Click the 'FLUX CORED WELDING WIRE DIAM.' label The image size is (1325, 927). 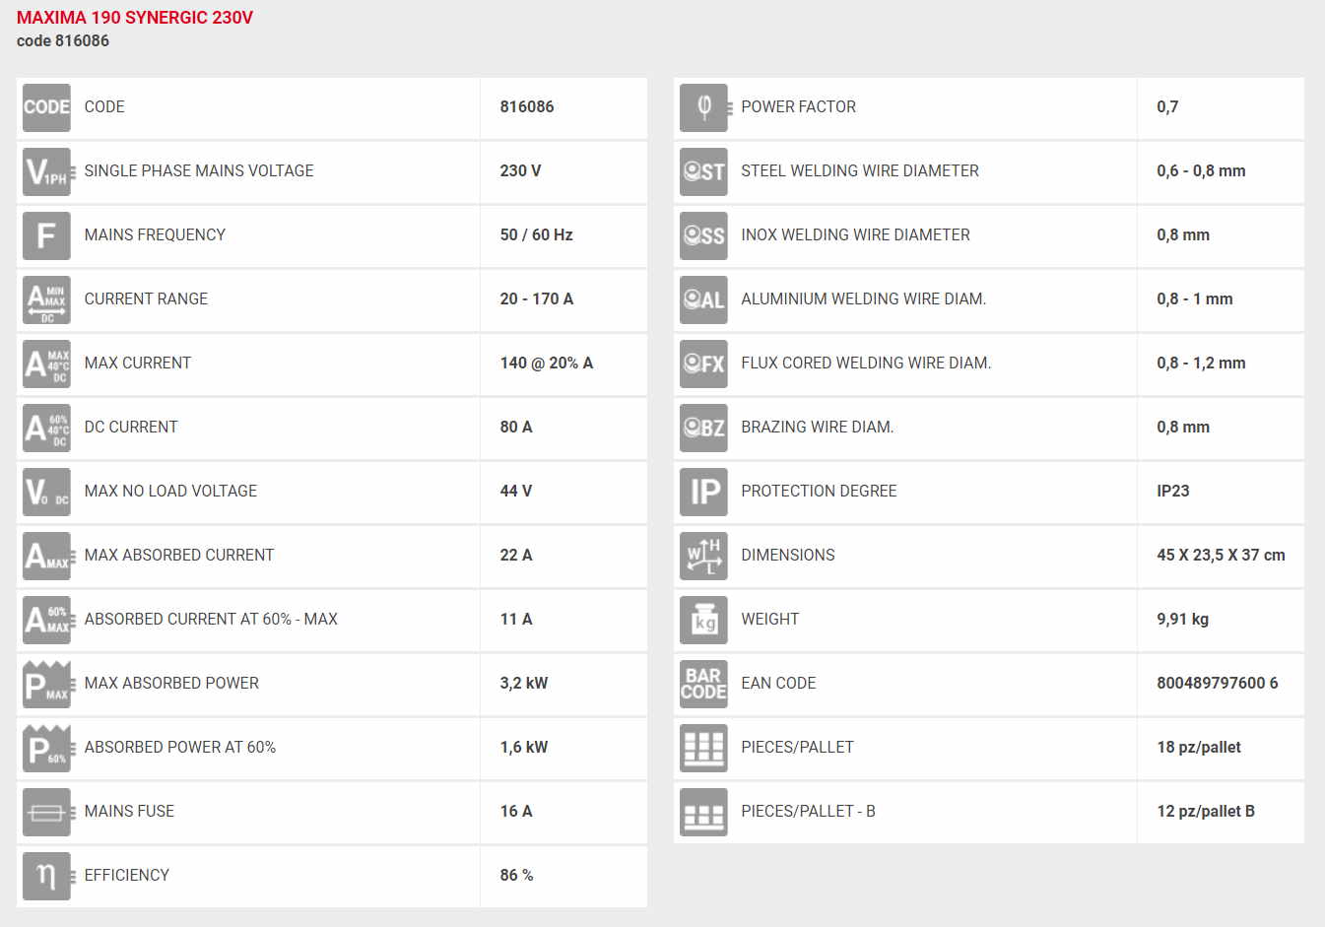pos(866,364)
